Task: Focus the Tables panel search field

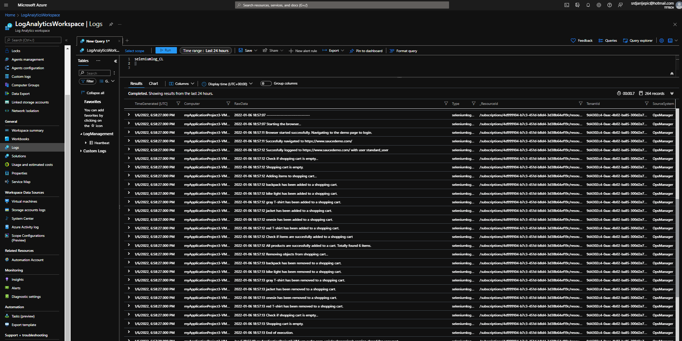Action: pos(95,73)
